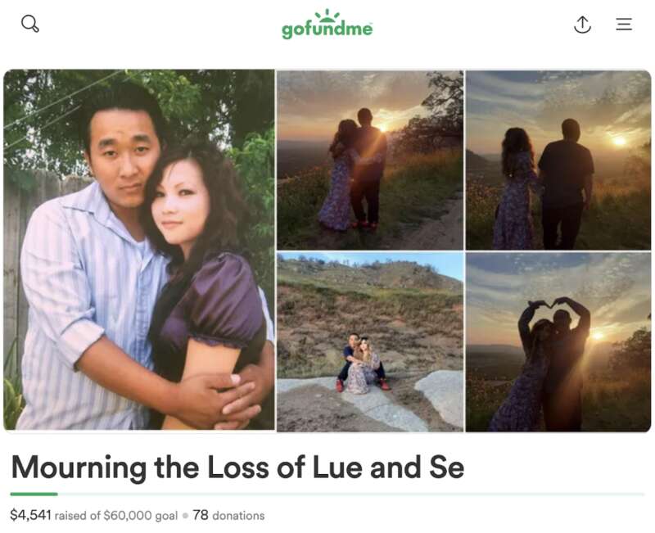Viewport: 655px width, 533px height.
Task: Click the gofundme logo
Action: pyautogui.click(x=327, y=25)
